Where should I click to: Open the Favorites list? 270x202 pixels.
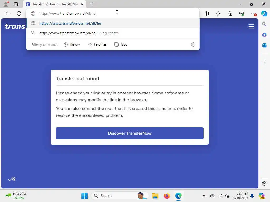(218, 13)
